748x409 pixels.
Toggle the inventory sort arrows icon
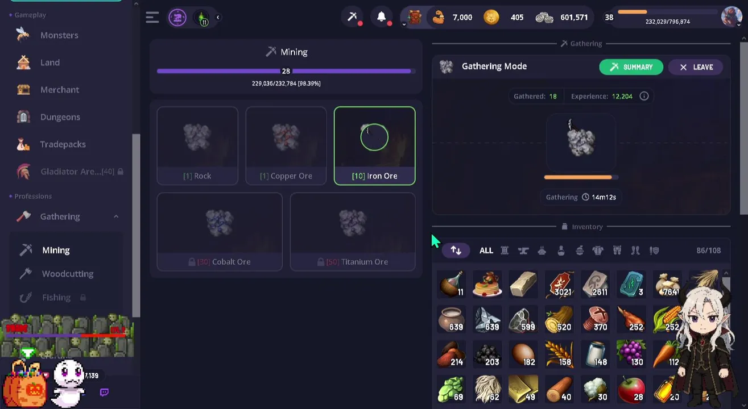(456, 250)
